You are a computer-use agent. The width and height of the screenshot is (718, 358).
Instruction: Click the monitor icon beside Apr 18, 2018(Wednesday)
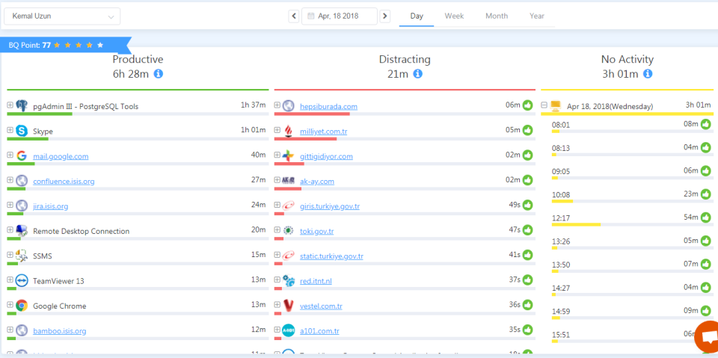click(556, 105)
